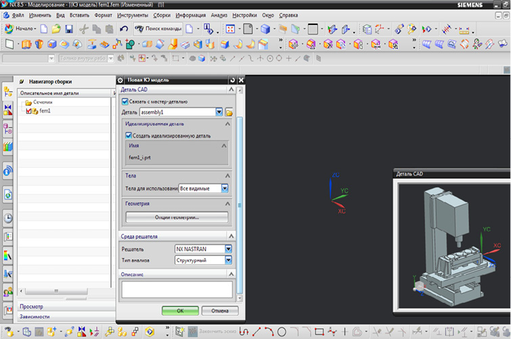The image size is (511, 339).
Task: Click the Fit view icon with red arrows
Action: 230,29
